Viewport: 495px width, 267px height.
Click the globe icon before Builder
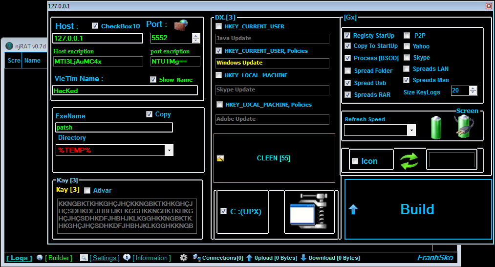[40, 258]
